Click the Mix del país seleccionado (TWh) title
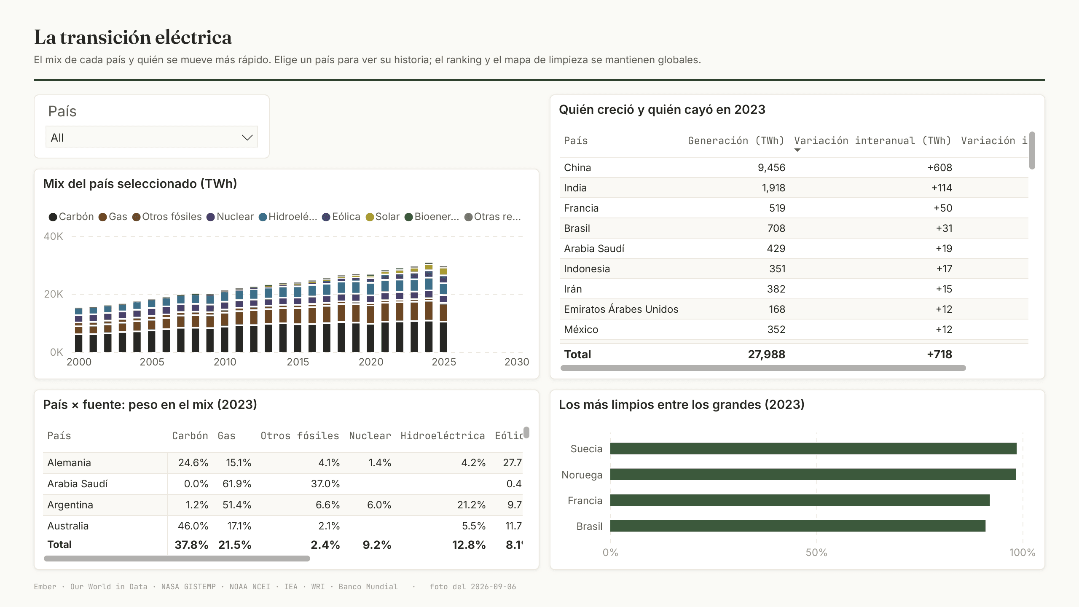This screenshot has height=607, width=1079. (x=140, y=184)
